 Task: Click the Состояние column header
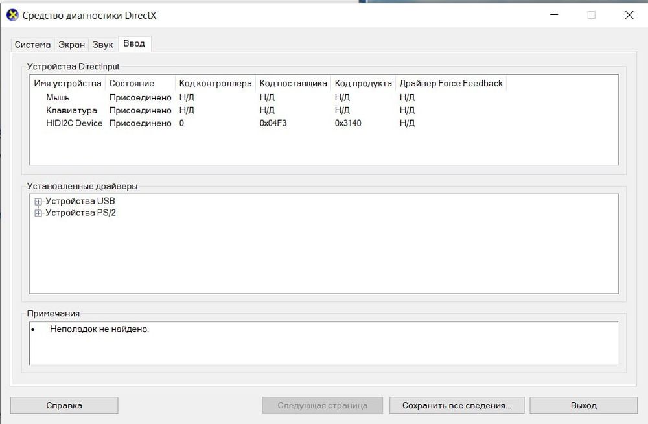(x=141, y=83)
